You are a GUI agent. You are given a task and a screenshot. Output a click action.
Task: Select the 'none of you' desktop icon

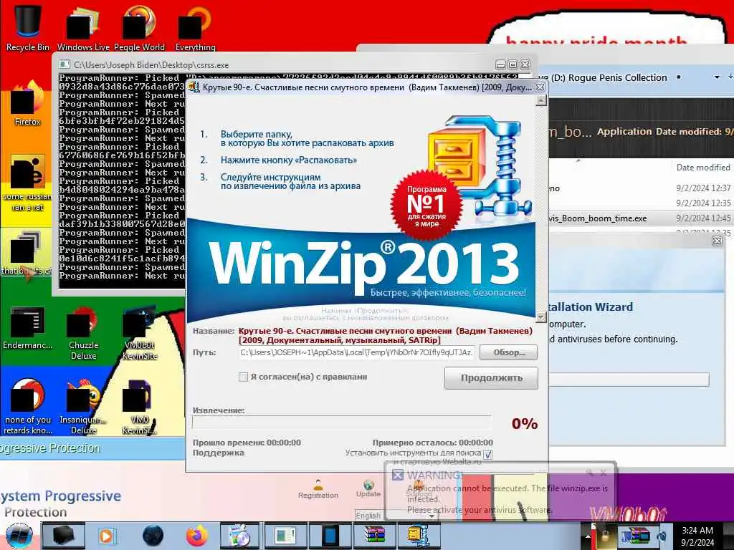point(27,407)
